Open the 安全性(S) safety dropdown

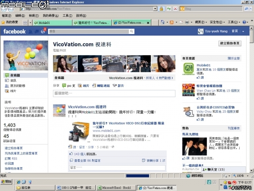[217, 22]
